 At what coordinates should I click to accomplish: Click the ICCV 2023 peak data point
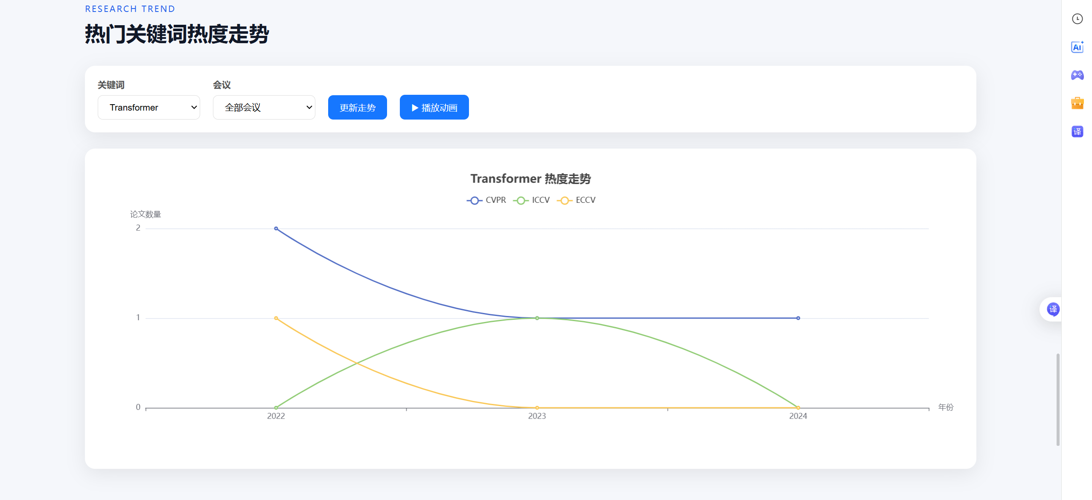click(x=537, y=318)
